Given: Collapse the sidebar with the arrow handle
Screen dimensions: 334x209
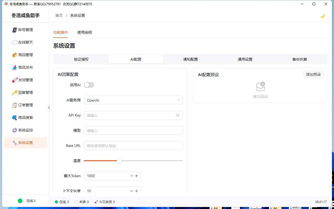Looking at the screenshot, I should click(49, 108).
